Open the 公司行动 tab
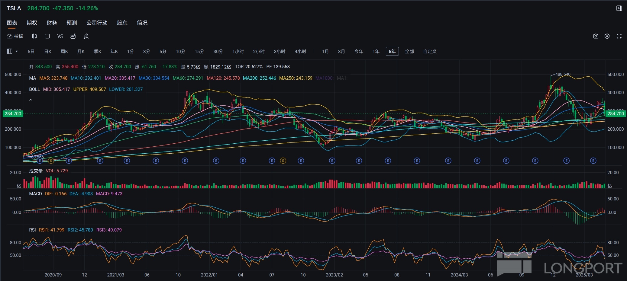The width and height of the screenshot is (627, 281). coord(97,23)
